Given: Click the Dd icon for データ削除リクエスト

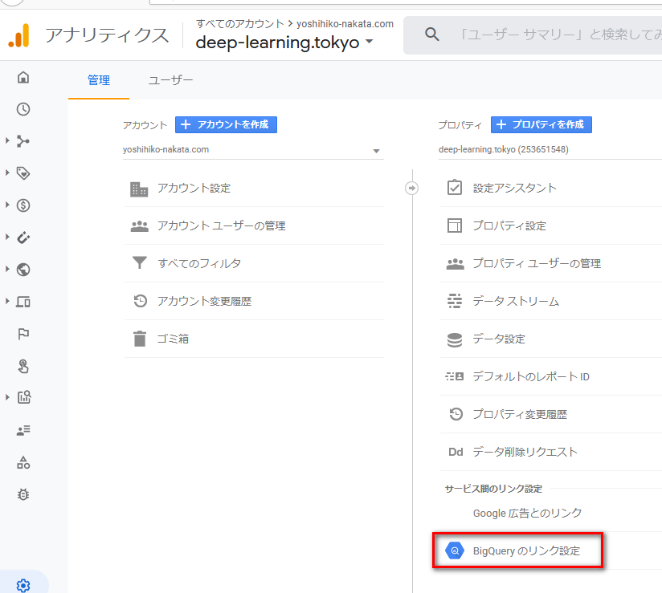Looking at the screenshot, I should tap(456, 452).
